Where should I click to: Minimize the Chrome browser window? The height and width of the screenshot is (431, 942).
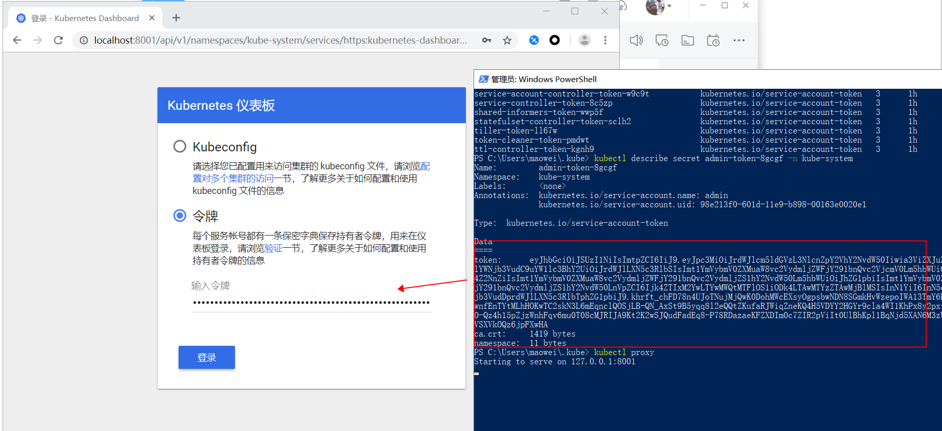[546, 11]
